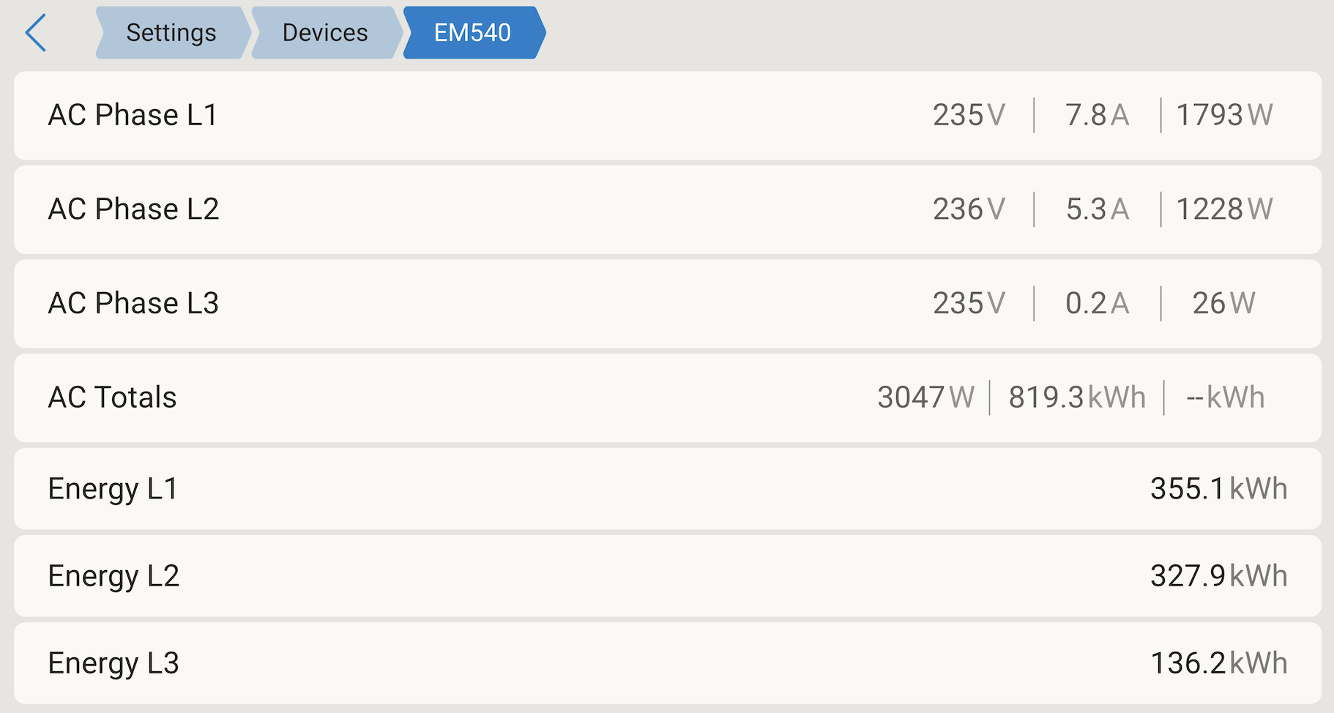
Task: Click the Energy L3 label
Action: click(114, 663)
